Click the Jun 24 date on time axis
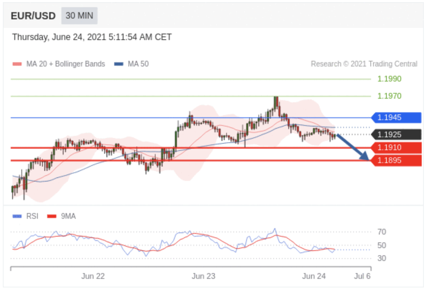This screenshot has width=426, height=291. [x=314, y=276]
